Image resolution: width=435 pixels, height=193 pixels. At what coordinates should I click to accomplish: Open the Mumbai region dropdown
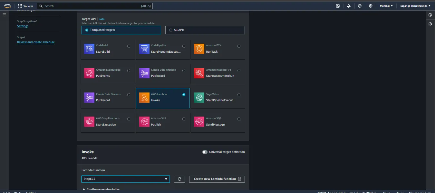pos(386,6)
